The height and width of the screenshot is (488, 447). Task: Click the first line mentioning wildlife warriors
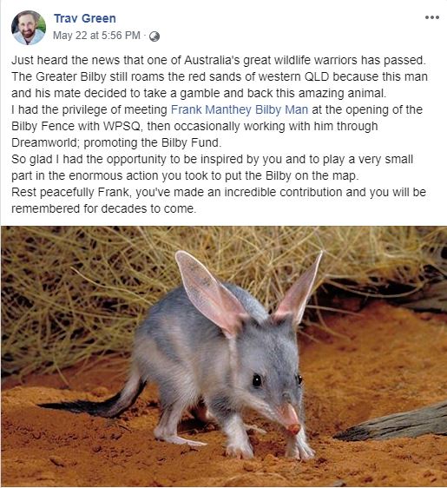219,60
